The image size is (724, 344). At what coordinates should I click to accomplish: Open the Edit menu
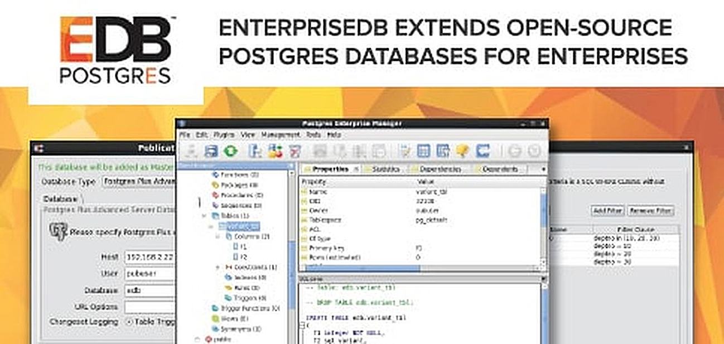(201, 135)
